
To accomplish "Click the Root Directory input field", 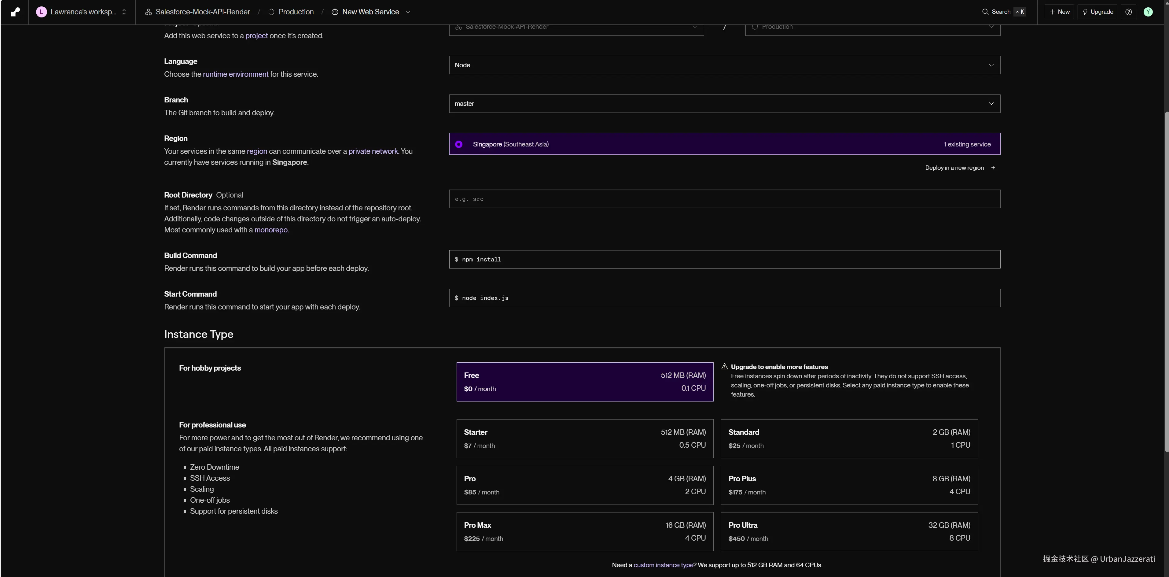I will click(x=724, y=199).
